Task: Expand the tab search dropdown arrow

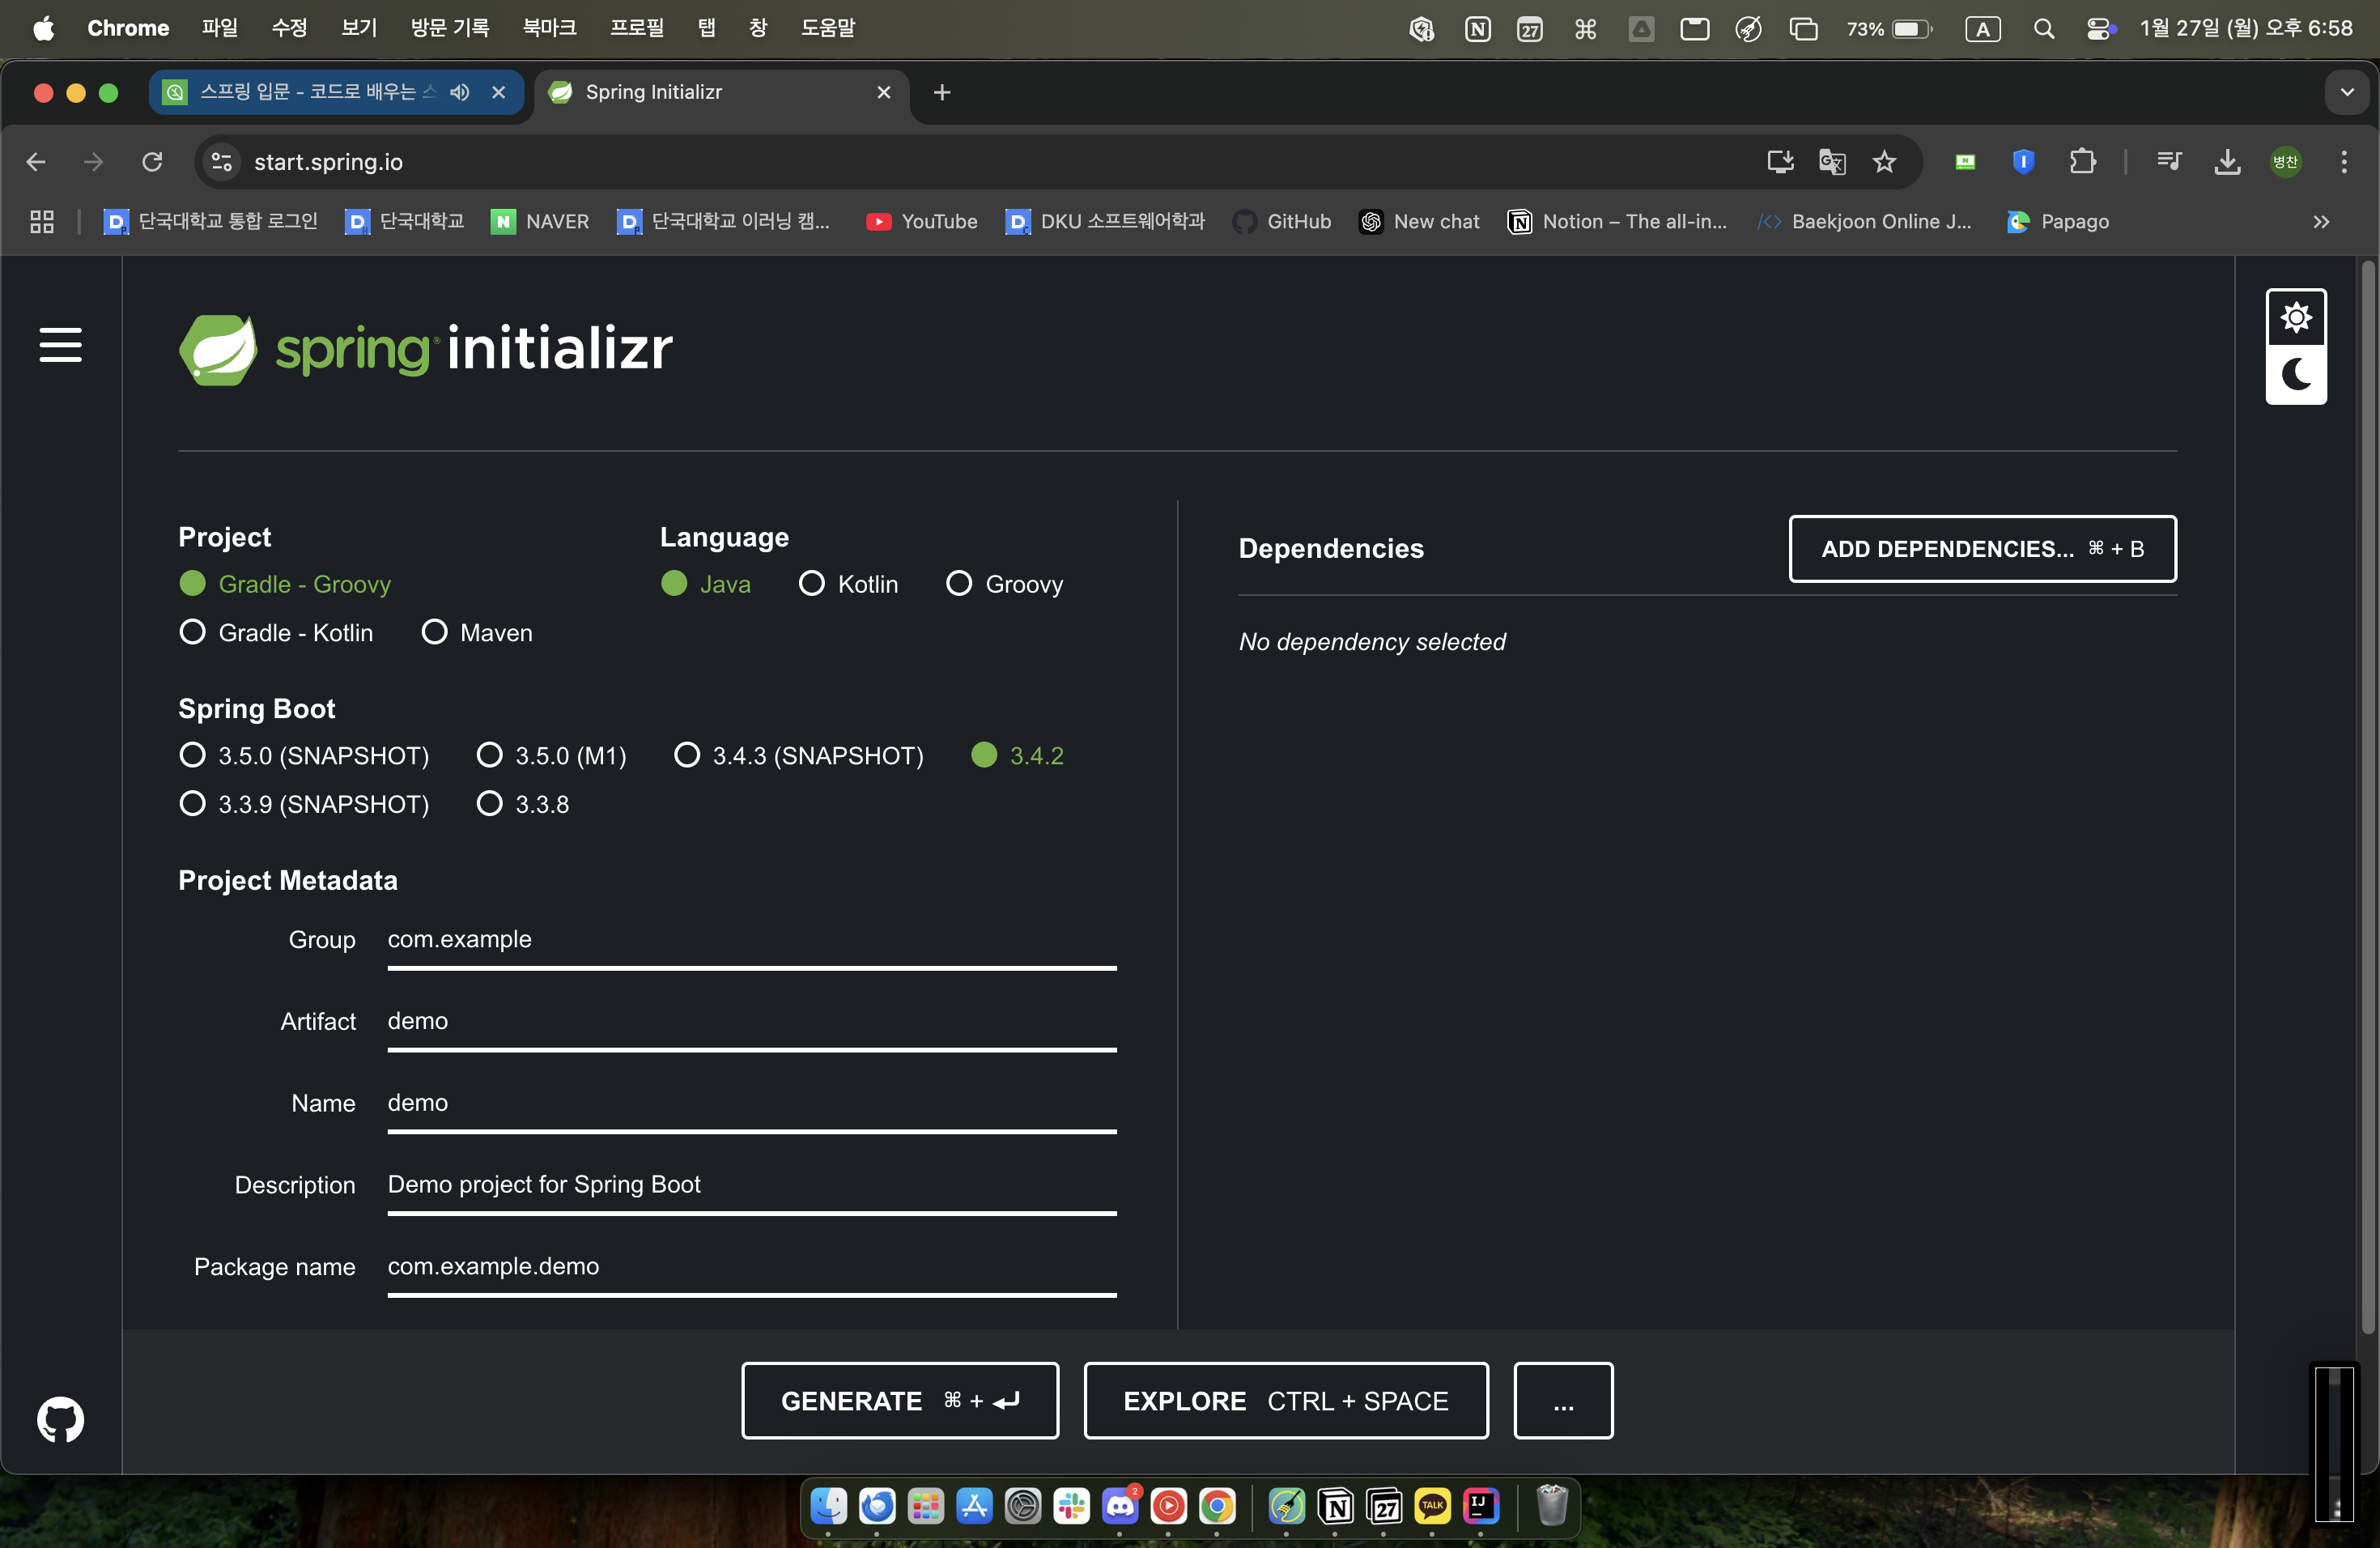Action: click(x=2346, y=92)
